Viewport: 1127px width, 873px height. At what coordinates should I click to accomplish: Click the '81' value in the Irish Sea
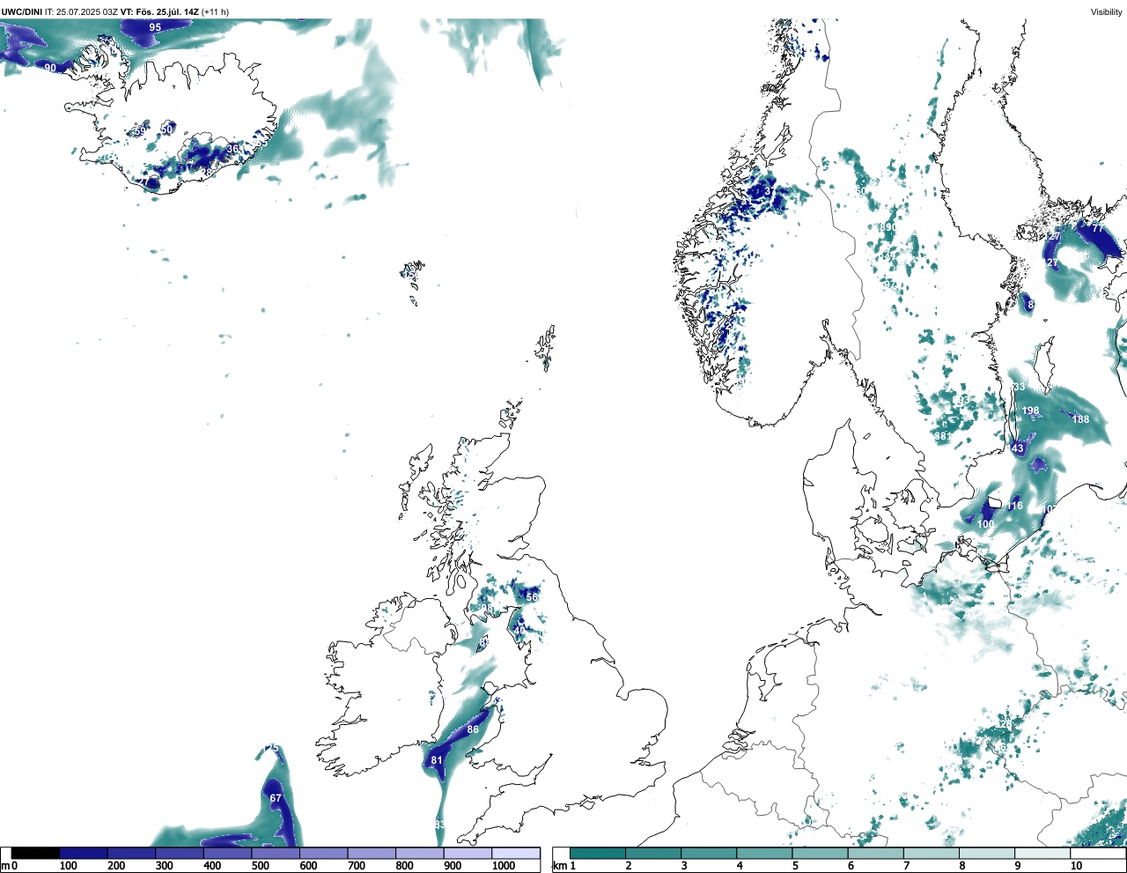coord(437,760)
